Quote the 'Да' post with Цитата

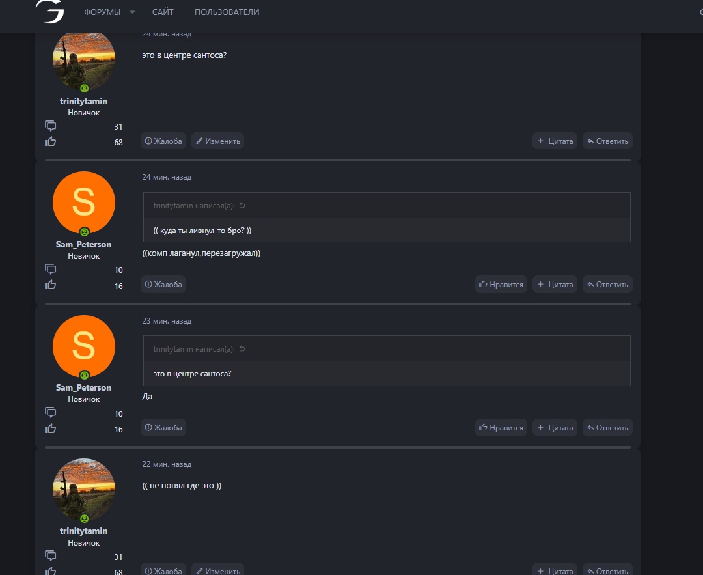pos(555,427)
